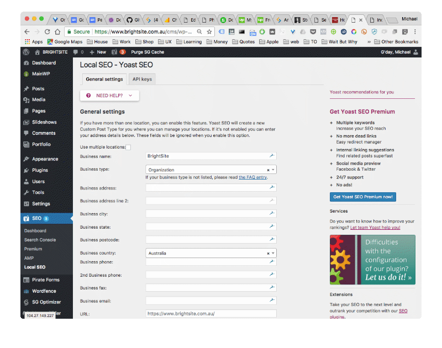The width and height of the screenshot is (442, 348).
Task: Click key icon in Business fax field
Action: [x=272, y=287]
